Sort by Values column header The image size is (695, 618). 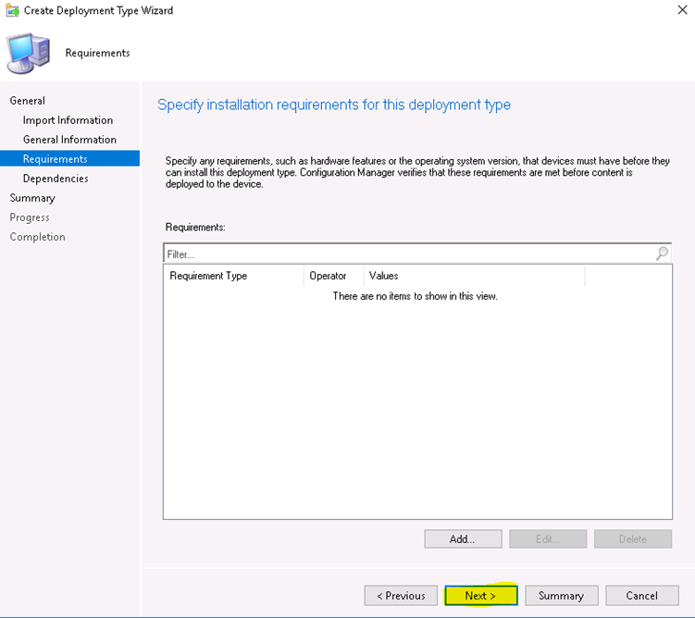[474, 276]
